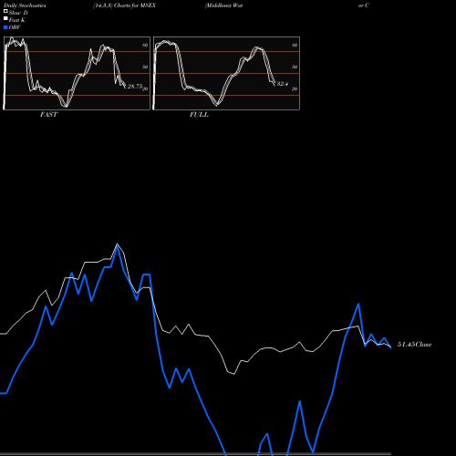Open the FAST stochastics chart thumbnail
This screenshot has width=456, height=456.
tap(77, 73)
